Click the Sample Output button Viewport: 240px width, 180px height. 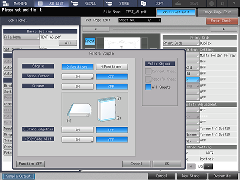point(19,176)
